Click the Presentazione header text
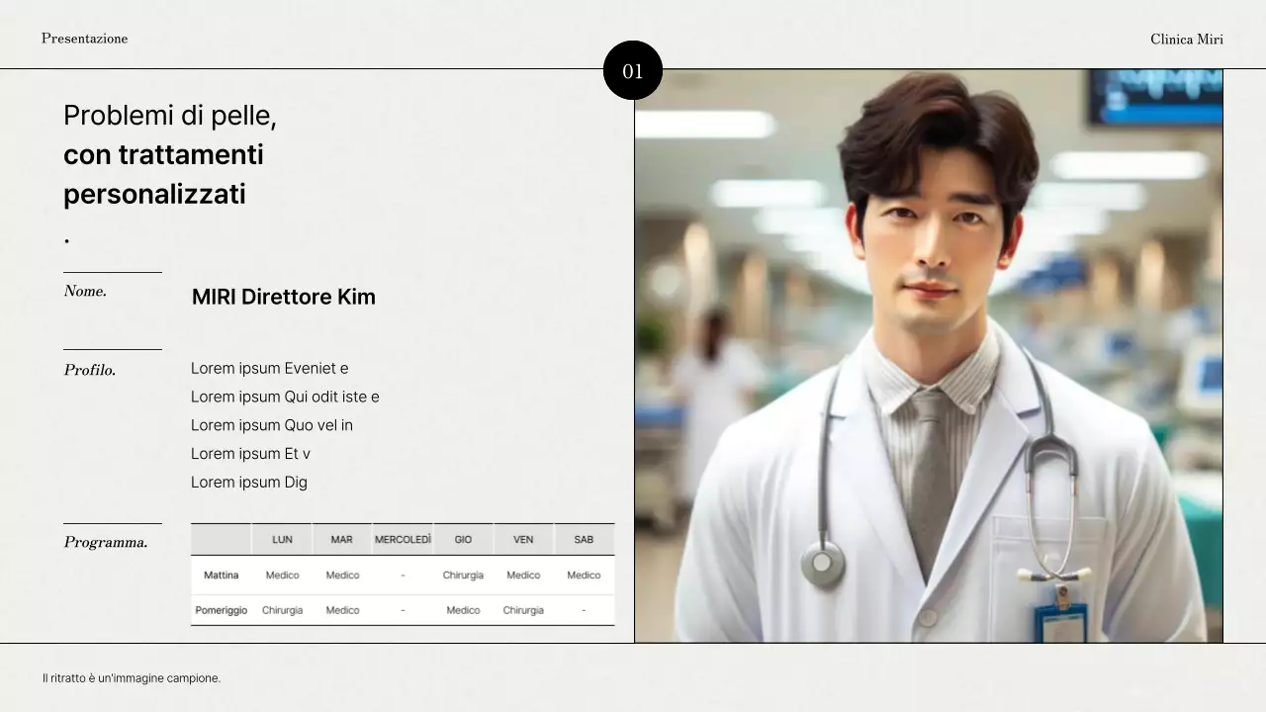Screen dimensions: 1266x712 click(84, 39)
